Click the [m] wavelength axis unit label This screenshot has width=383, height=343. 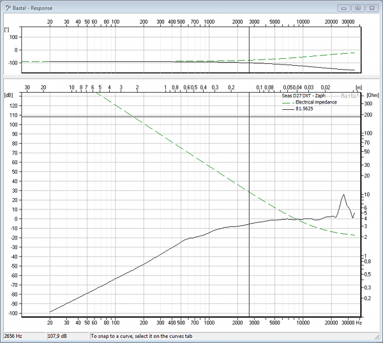coord(359,86)
